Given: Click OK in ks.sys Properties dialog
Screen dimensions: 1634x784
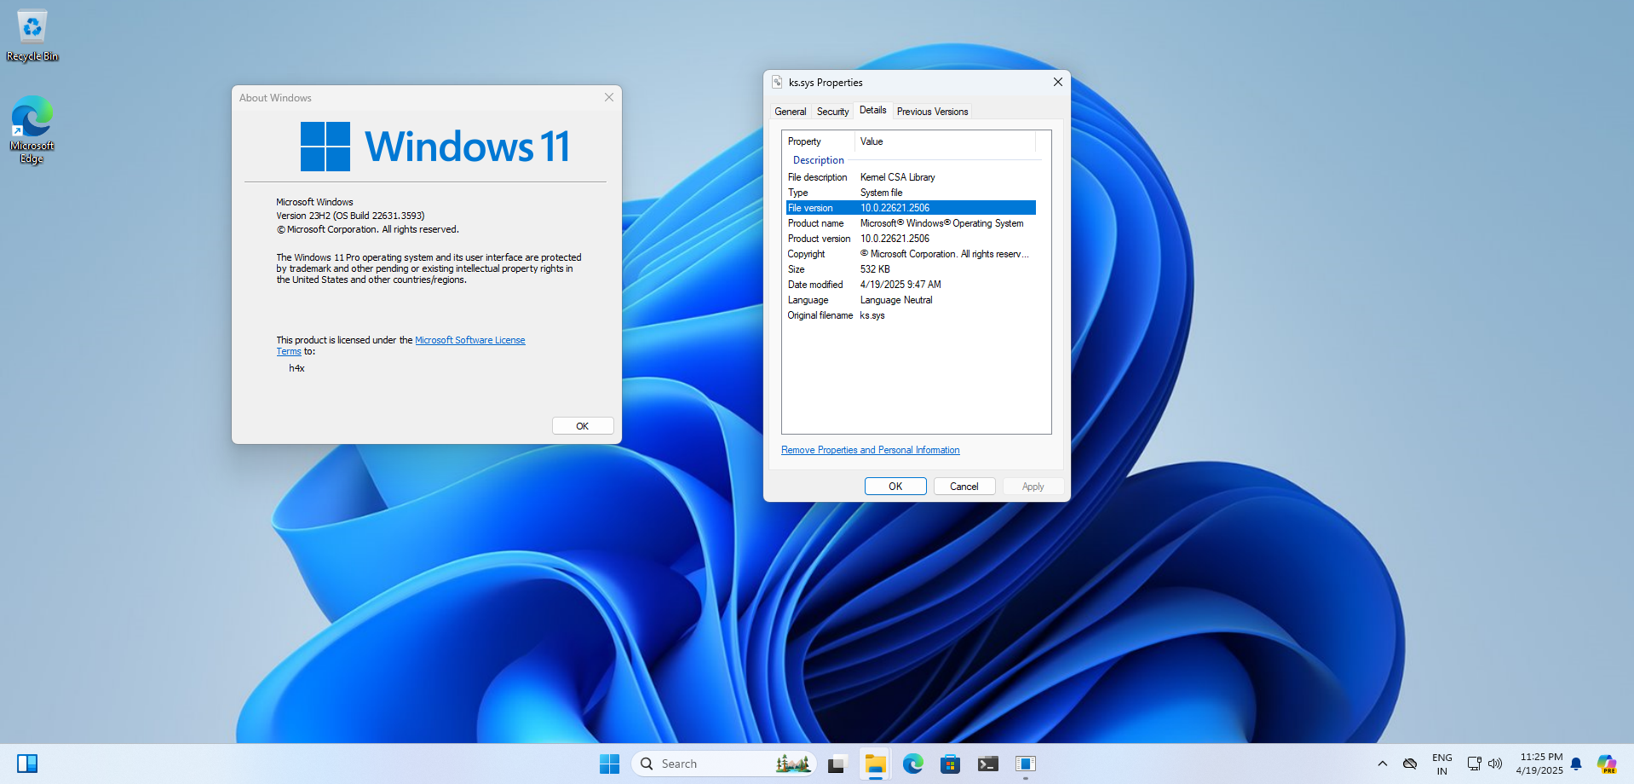Looking at the screenshot, I should (x=895, y=487).
